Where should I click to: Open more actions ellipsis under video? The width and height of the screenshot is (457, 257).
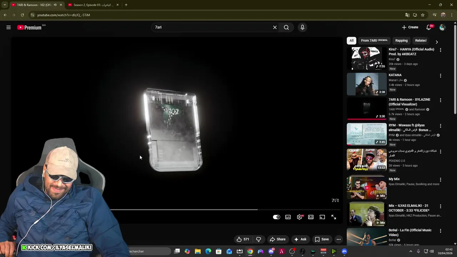coord(338,240)
